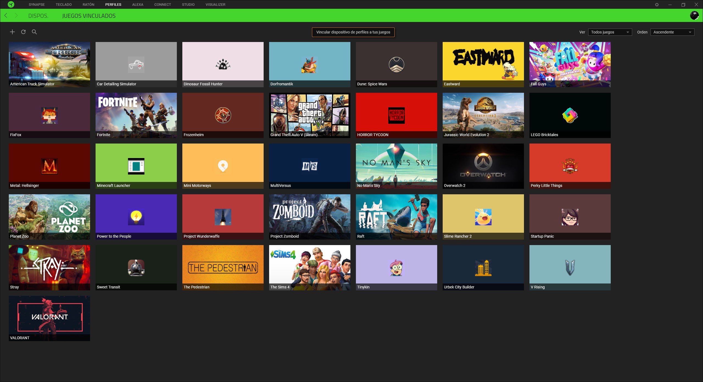703x382 pixels.
Task: Switch to the ALEXA tab
Action: click(138, 5)
